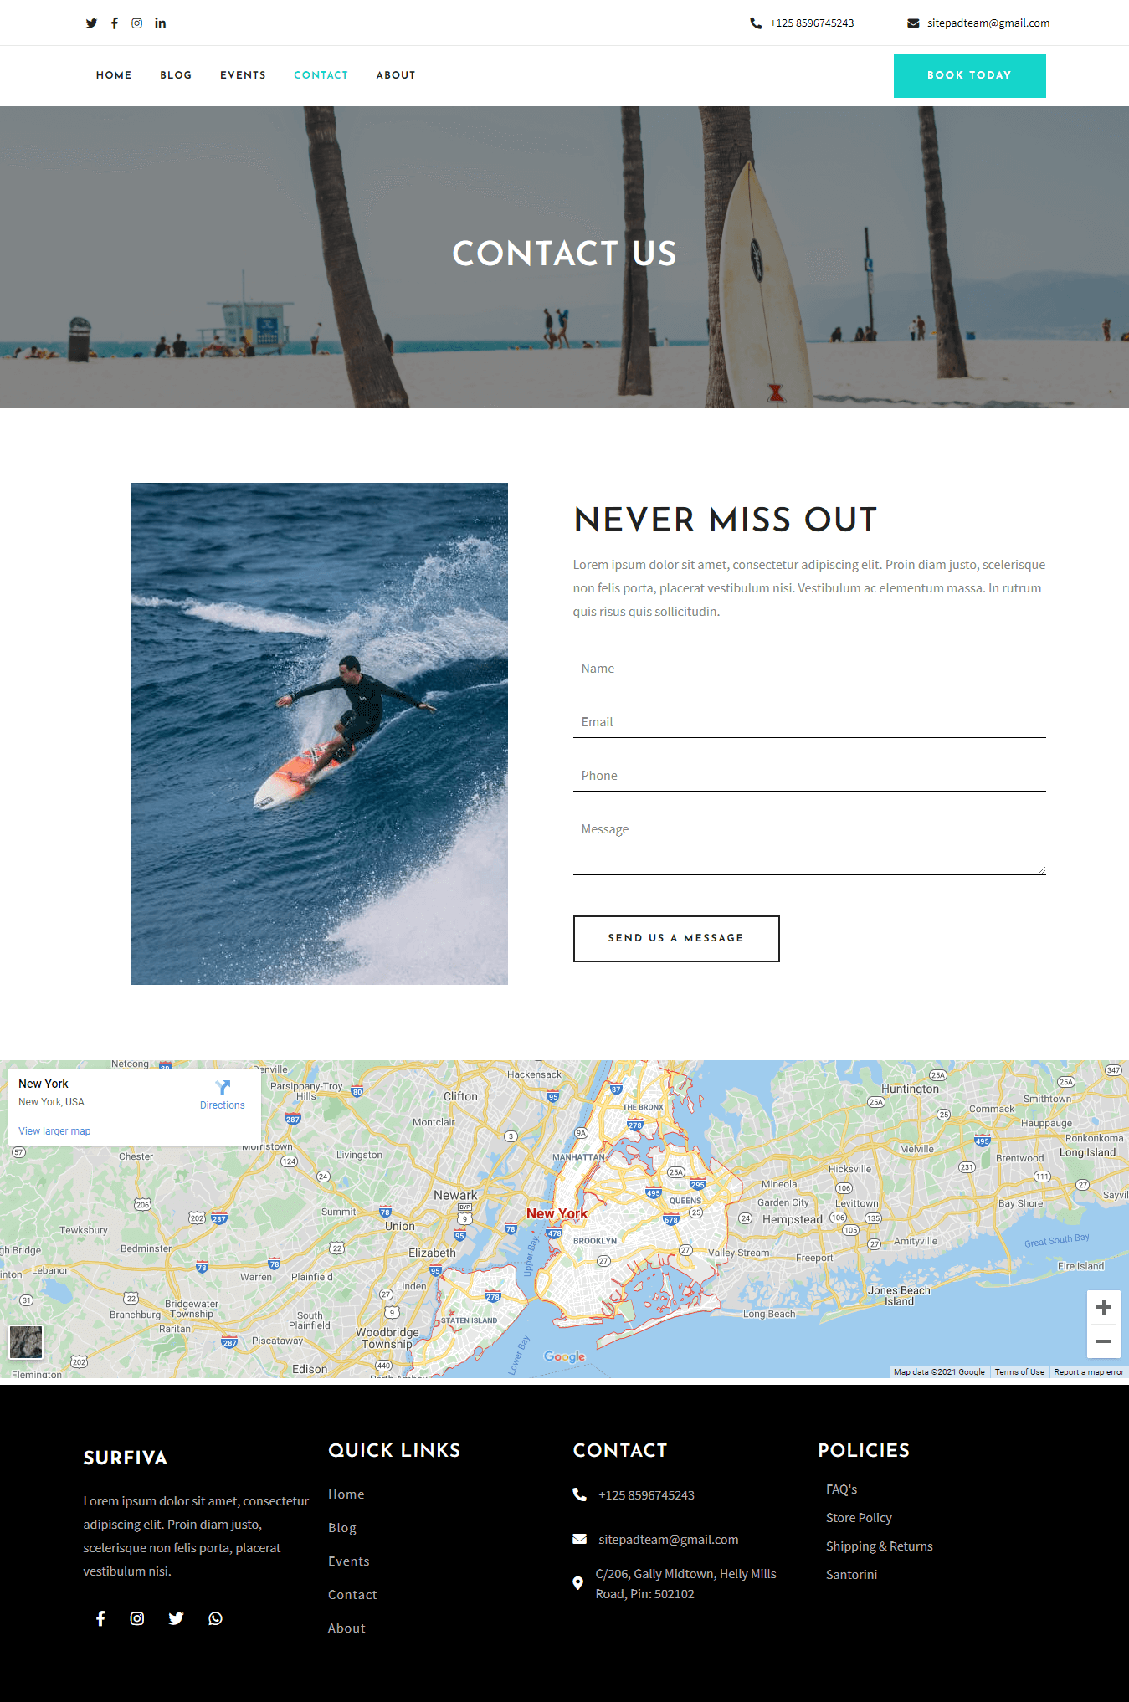Zoom out on the map
The width and height of the screenshot is (1129, 1702).
click(x=1104, y=1341)
